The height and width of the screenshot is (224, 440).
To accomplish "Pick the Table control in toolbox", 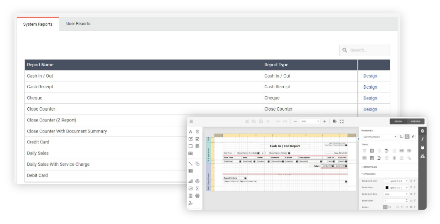I will tap(197, 146).
